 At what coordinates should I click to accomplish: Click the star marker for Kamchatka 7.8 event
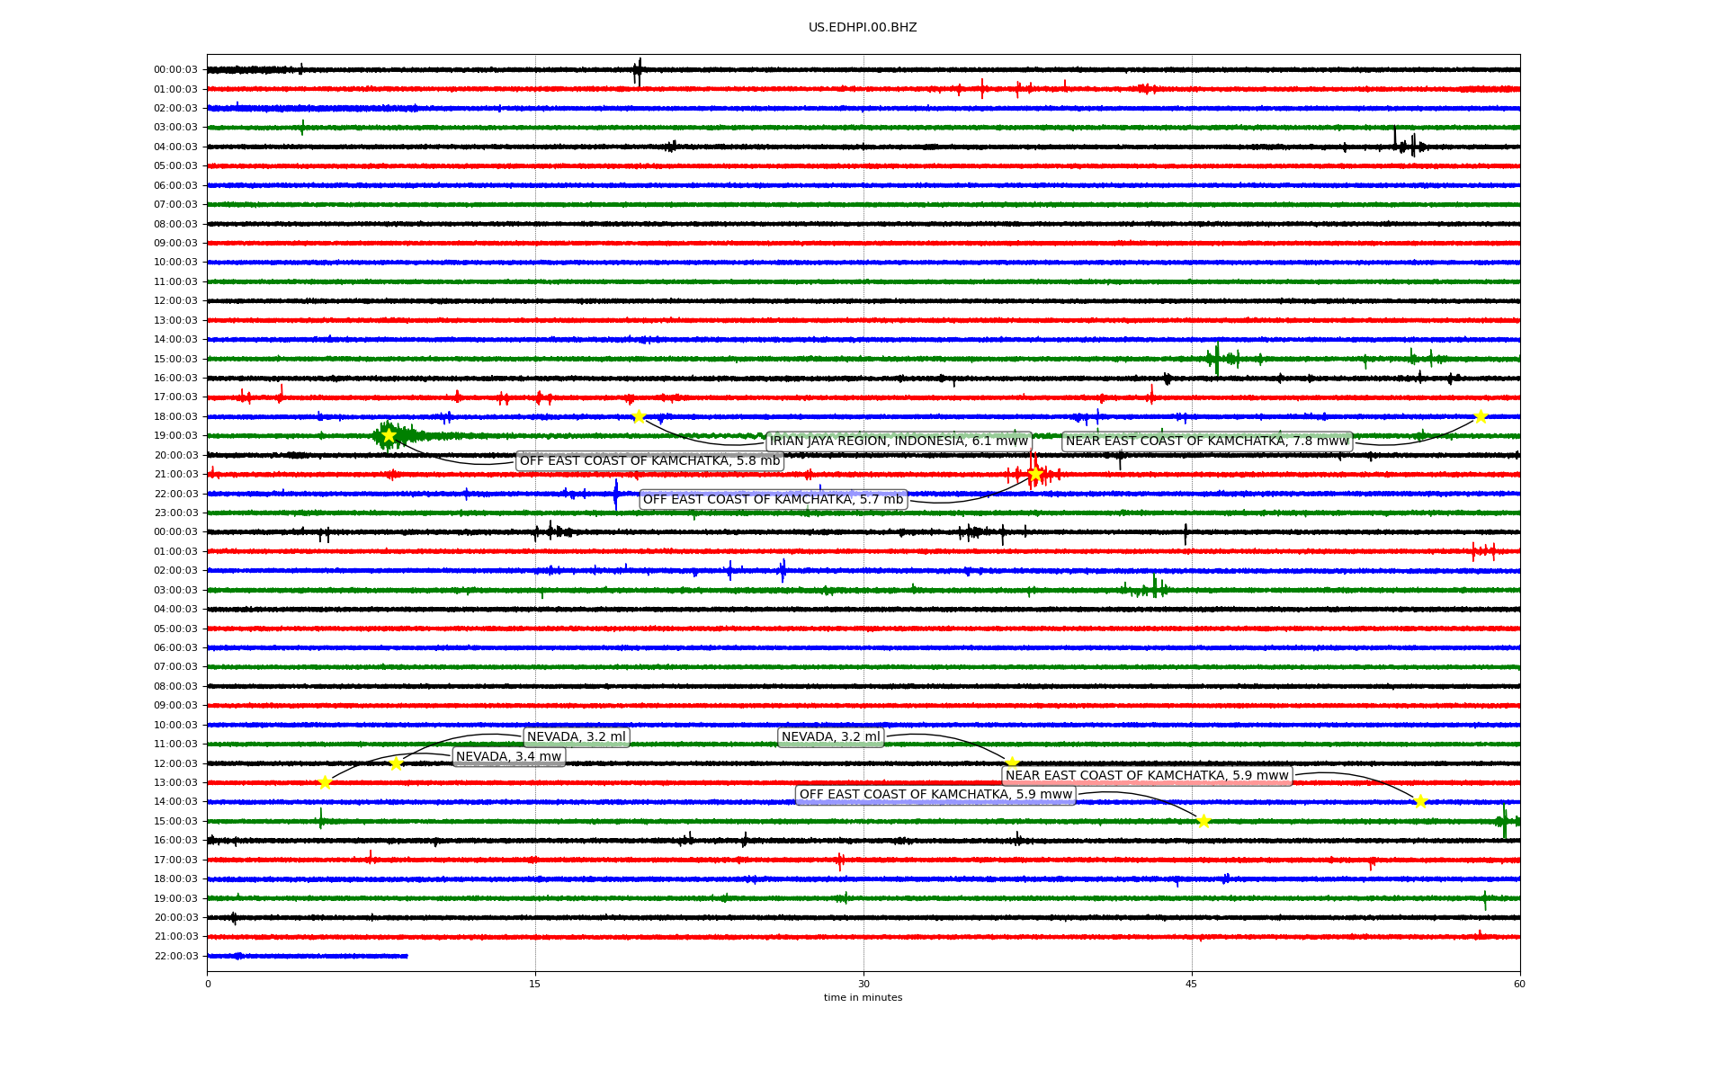pos(1481,416)
